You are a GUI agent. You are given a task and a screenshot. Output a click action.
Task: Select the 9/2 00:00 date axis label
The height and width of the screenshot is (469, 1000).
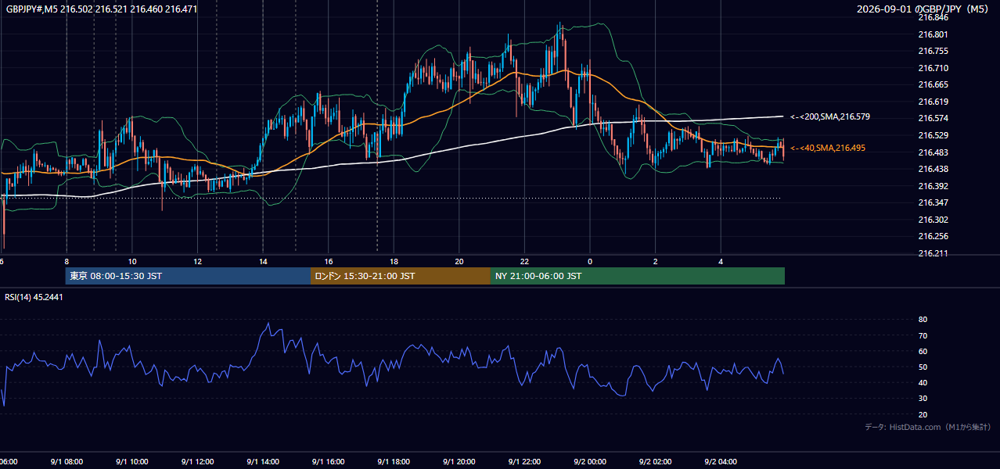click(590, 462)
